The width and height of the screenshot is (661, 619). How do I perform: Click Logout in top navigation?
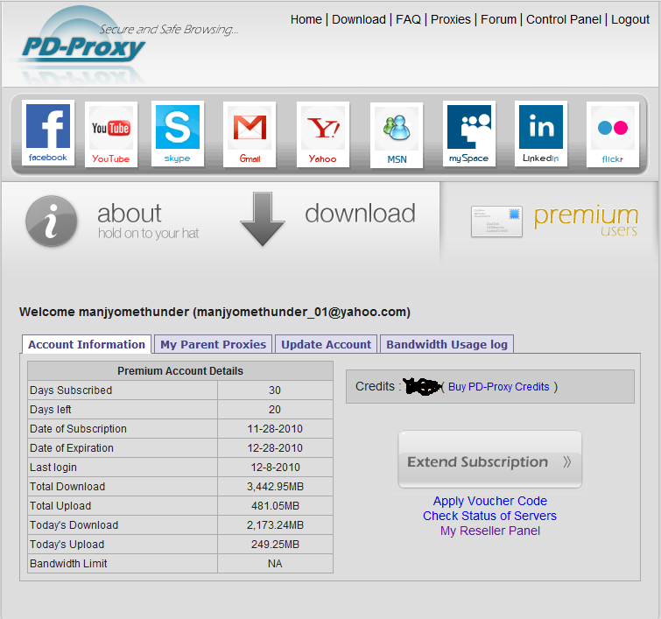pyautogui.click(x=630, y=19)
